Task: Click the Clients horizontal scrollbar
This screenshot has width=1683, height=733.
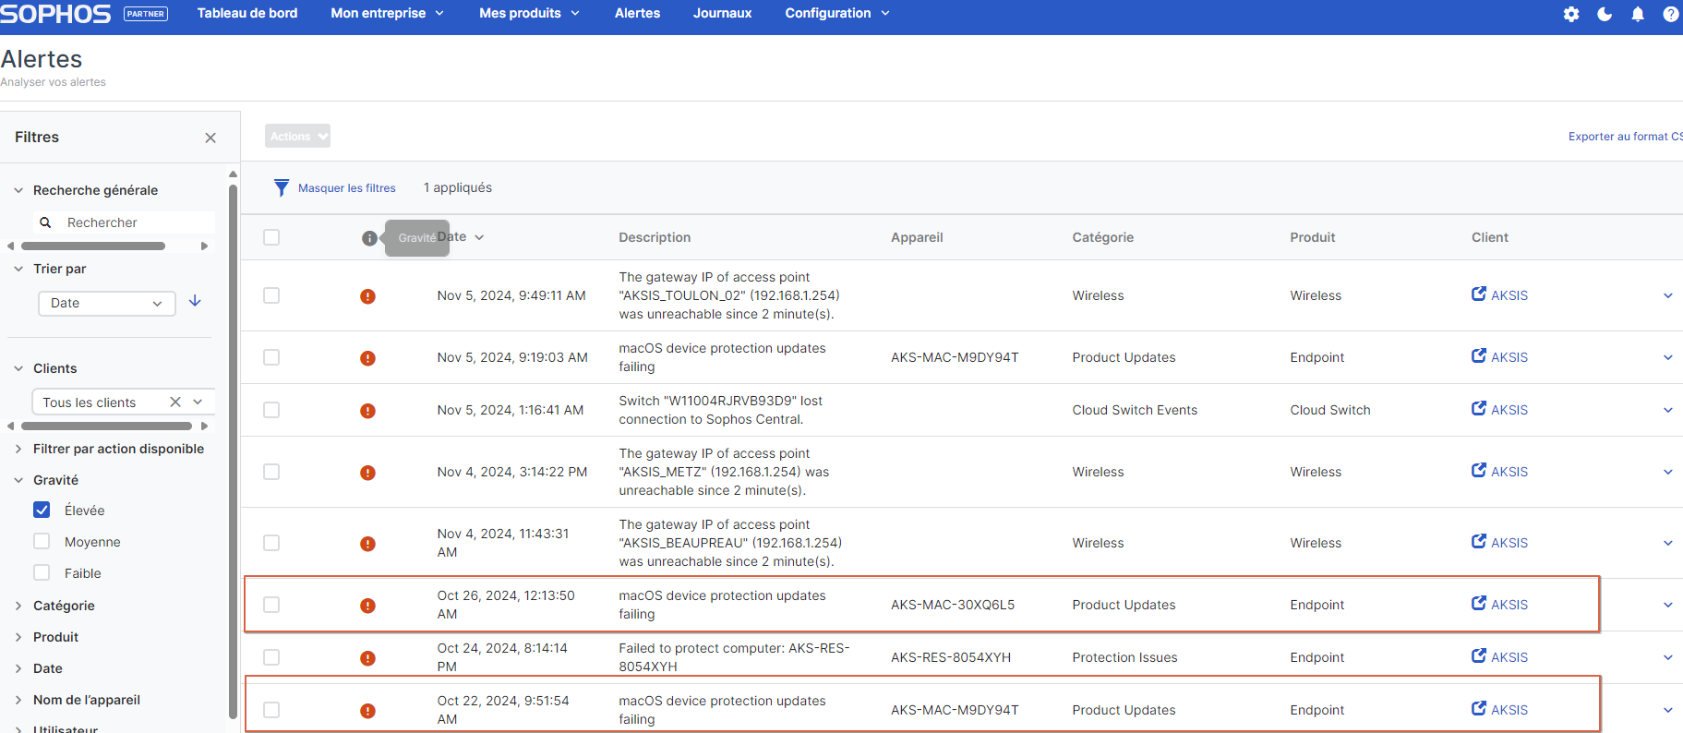Action: coord(106,427)
